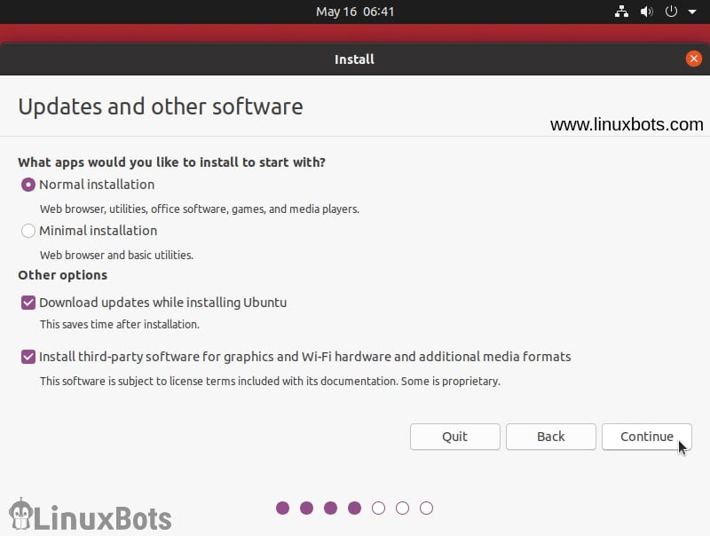
Task: Click the power icon in the top bar
Action: pyautogui.click(x=671, y=12)
